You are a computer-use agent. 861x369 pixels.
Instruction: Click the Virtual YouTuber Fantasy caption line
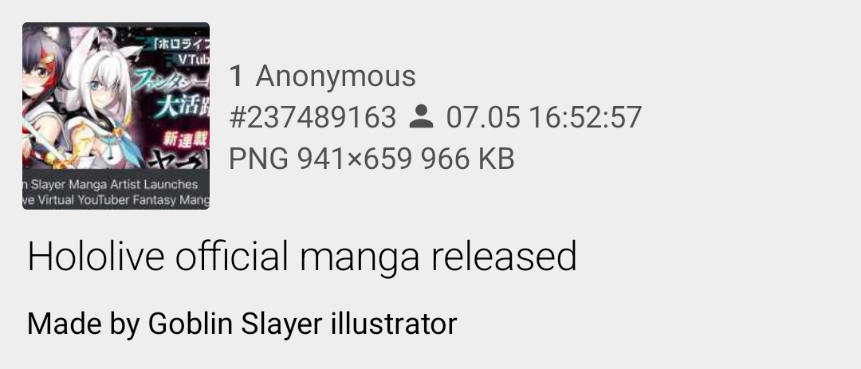[x=116, y=200]
